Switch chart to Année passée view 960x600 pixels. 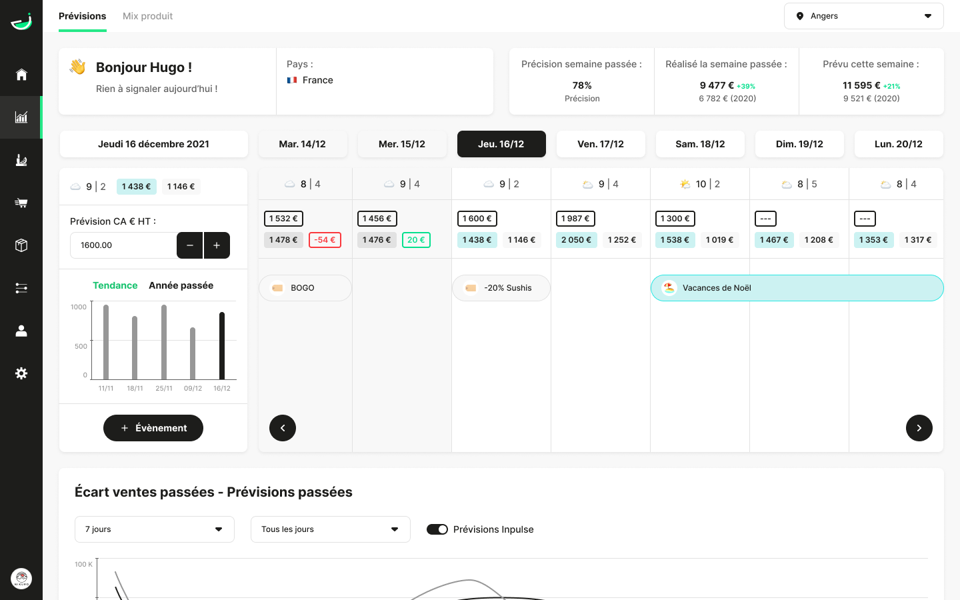point(181,285)
